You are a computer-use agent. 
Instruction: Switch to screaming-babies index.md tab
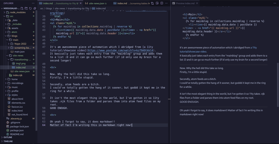pyautogui.click(x=132, y=3)
